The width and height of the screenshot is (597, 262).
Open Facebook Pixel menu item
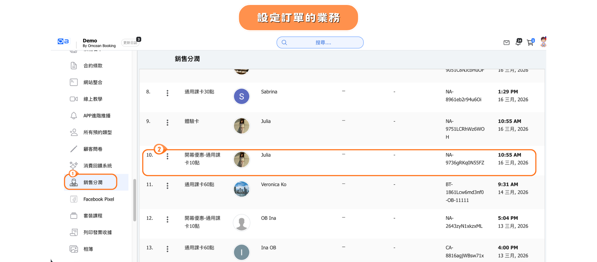(99, 199)
